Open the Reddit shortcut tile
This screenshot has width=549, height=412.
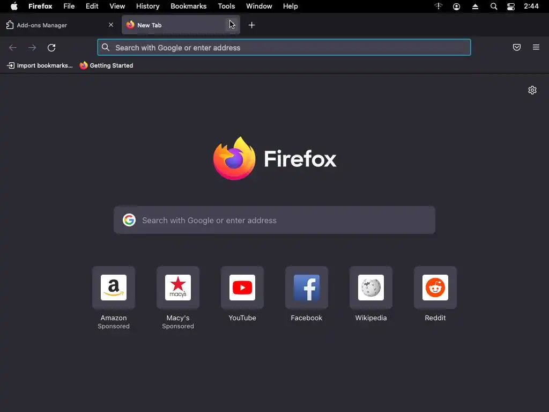tap(435, 288)
